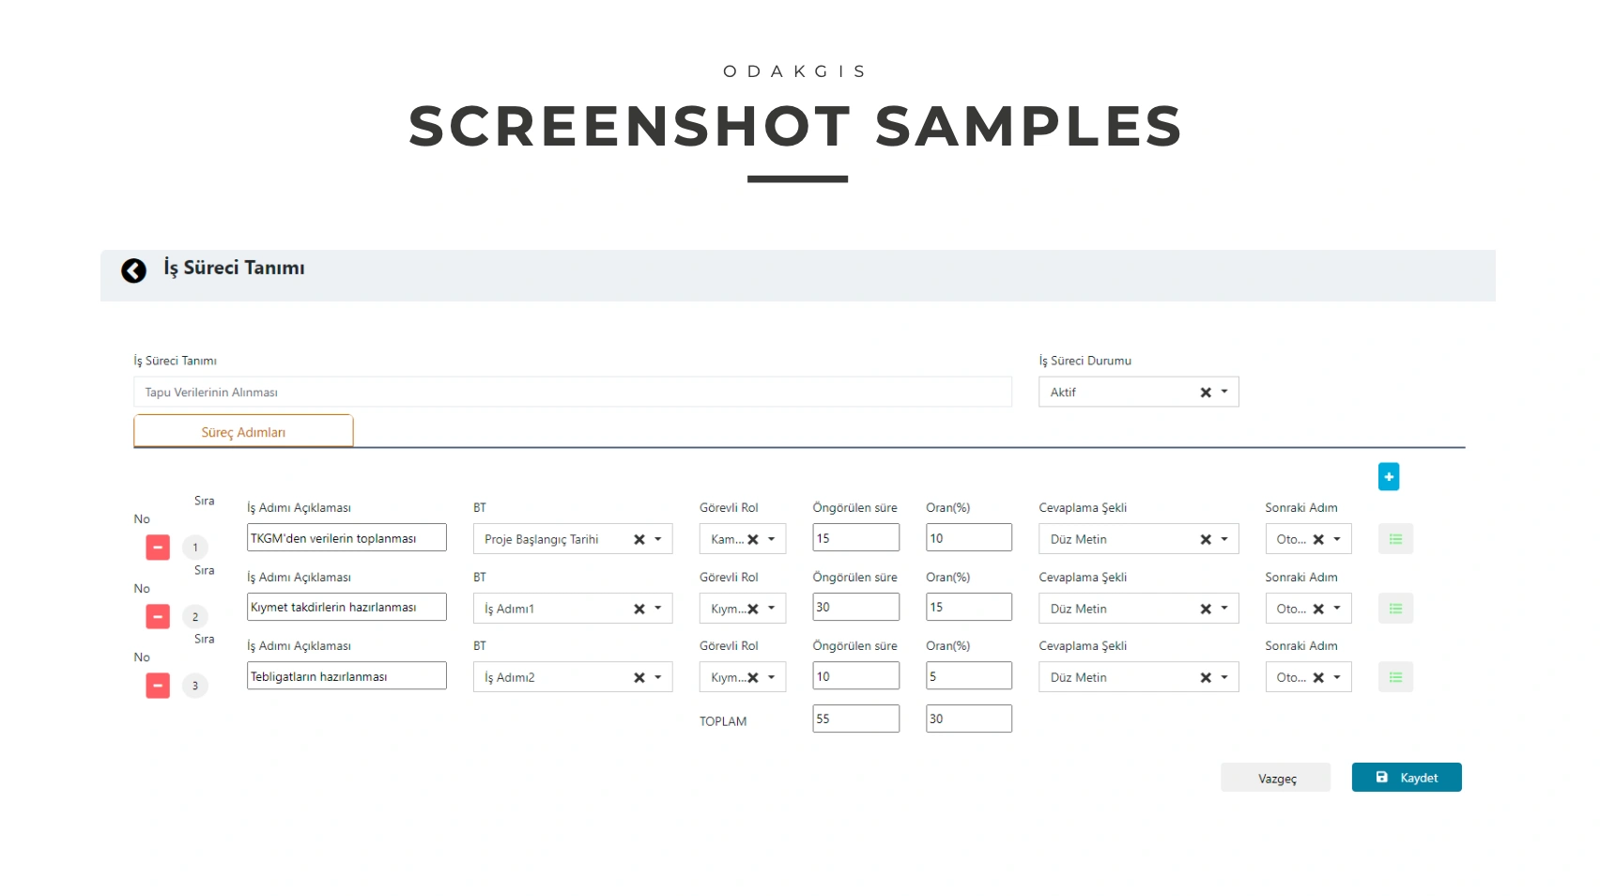Remove step 1 with red minus button
1600x896 pixels.
pyautogui.click(x=158, y=548)
